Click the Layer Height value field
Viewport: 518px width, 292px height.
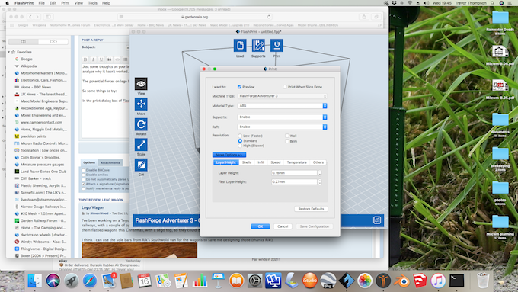click(x=294, y=173)
